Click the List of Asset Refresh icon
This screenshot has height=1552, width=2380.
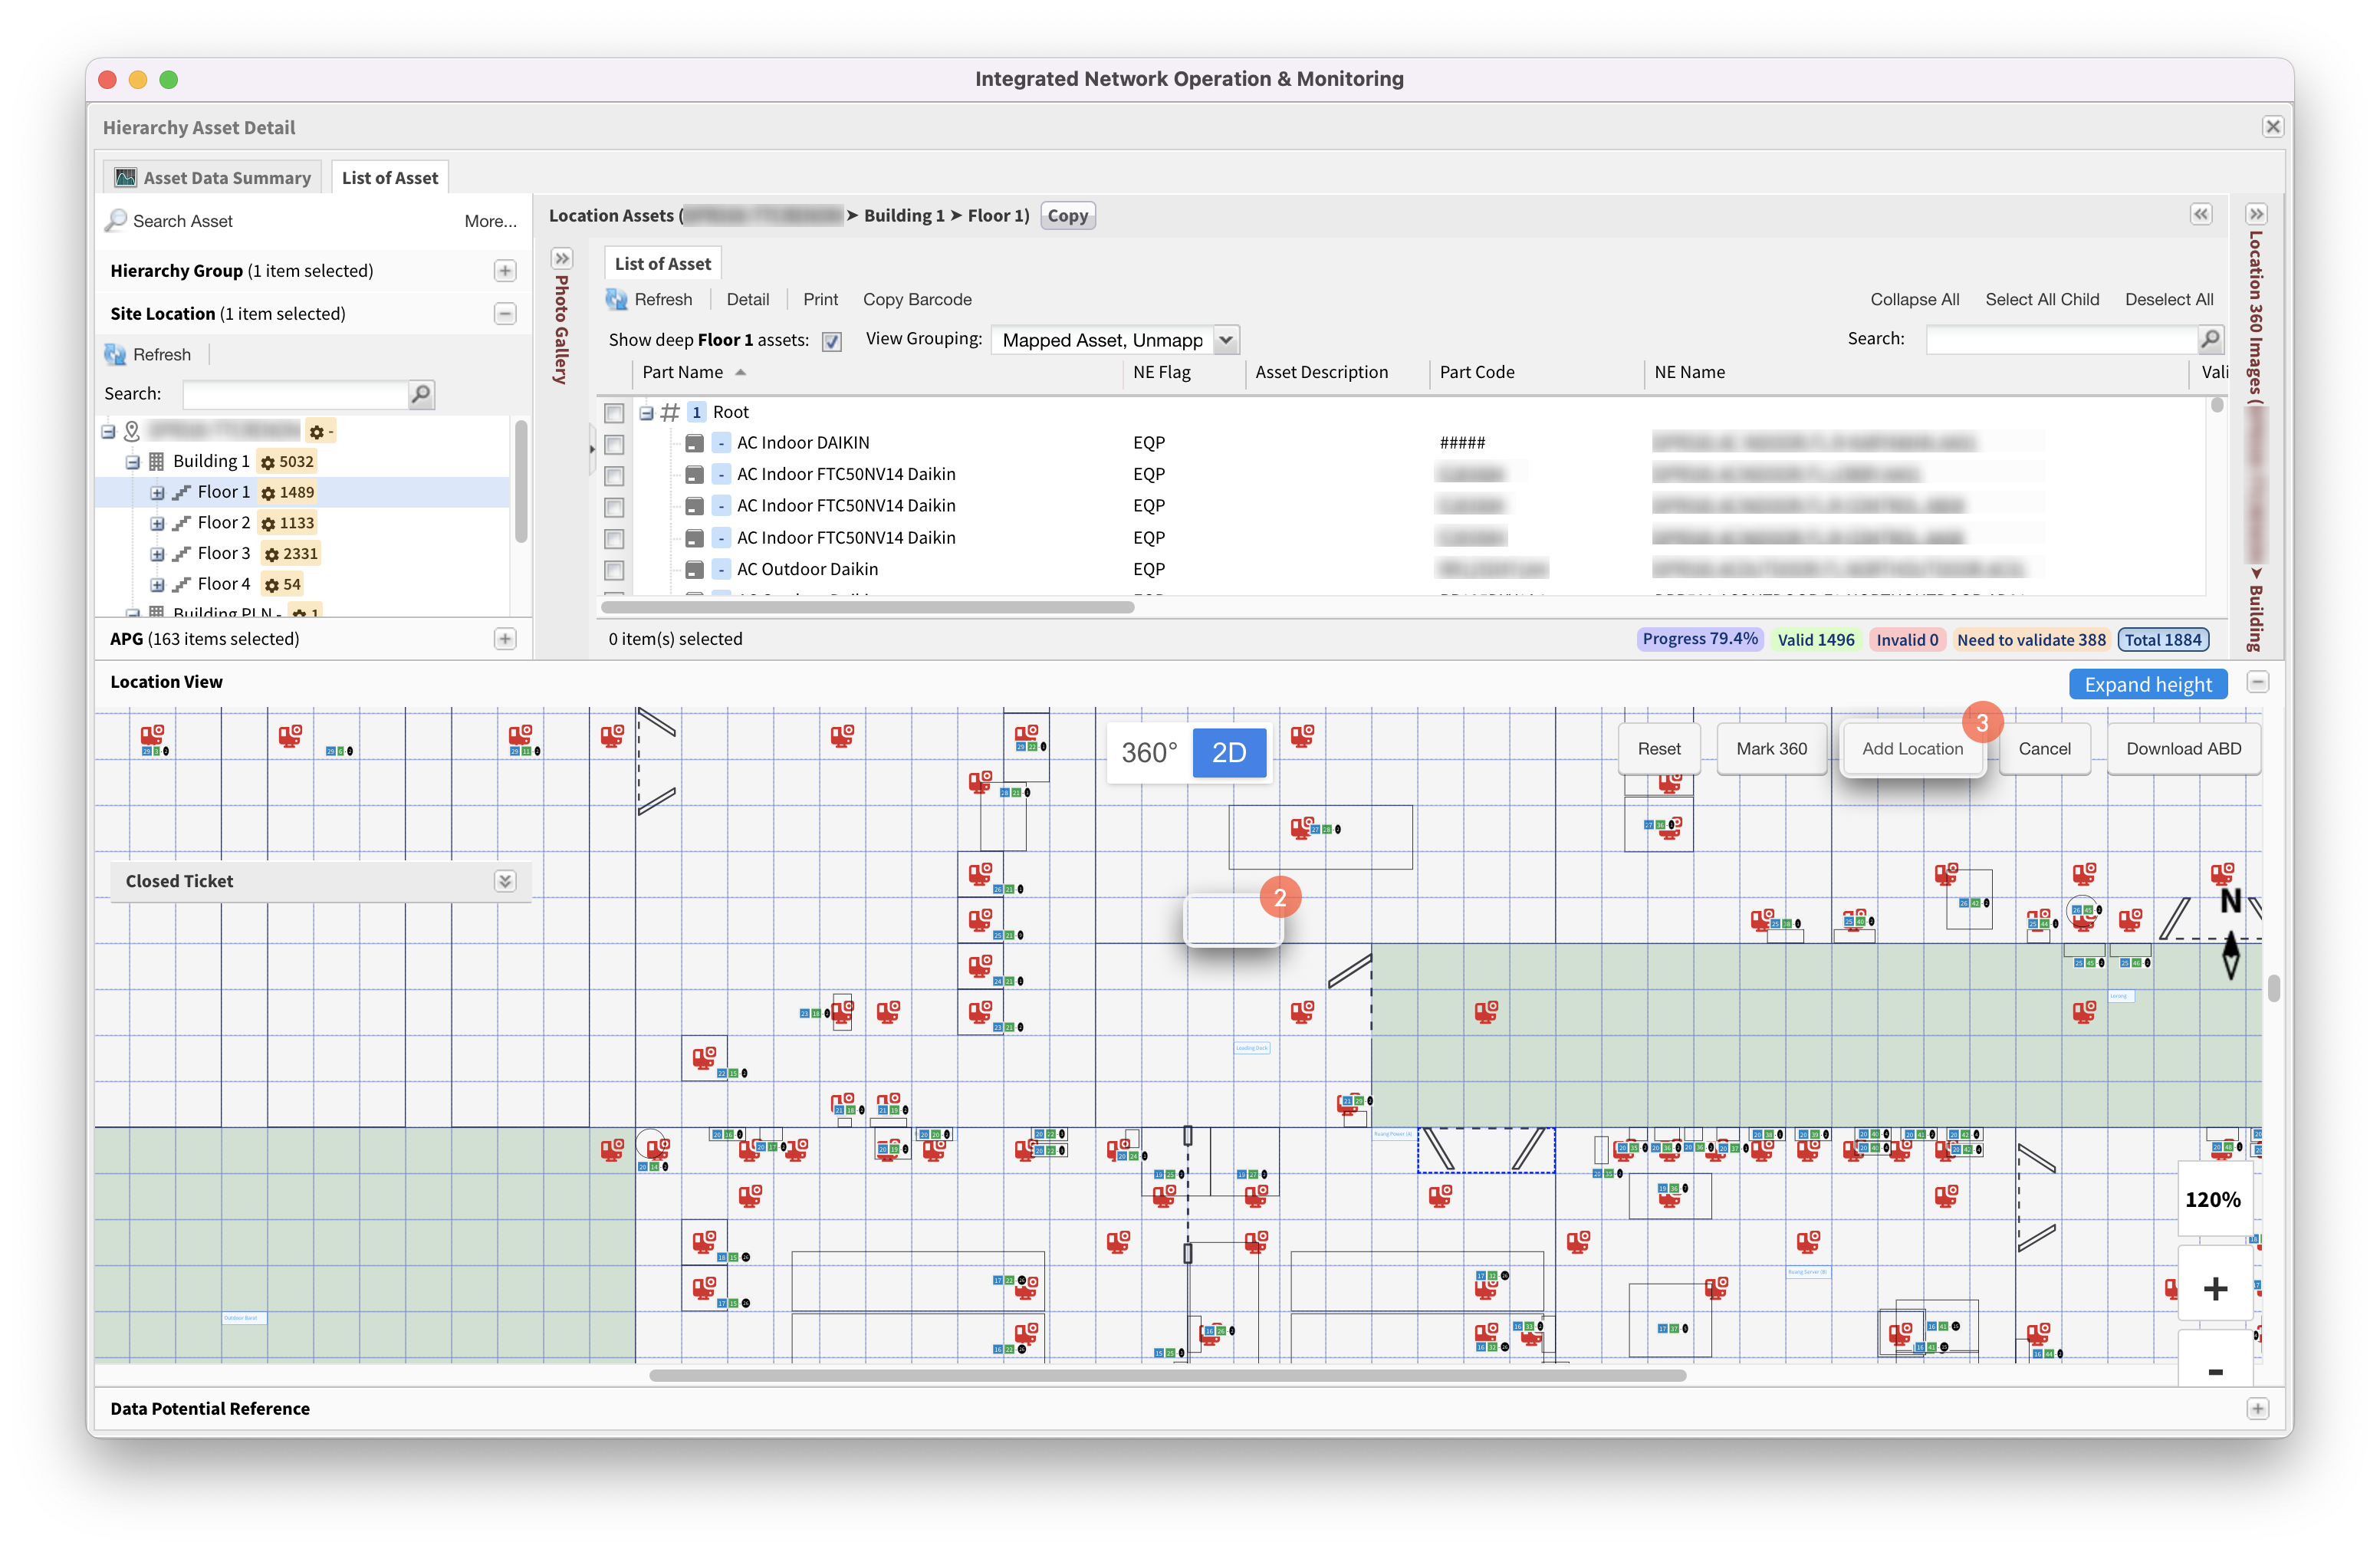pos(617,299)
